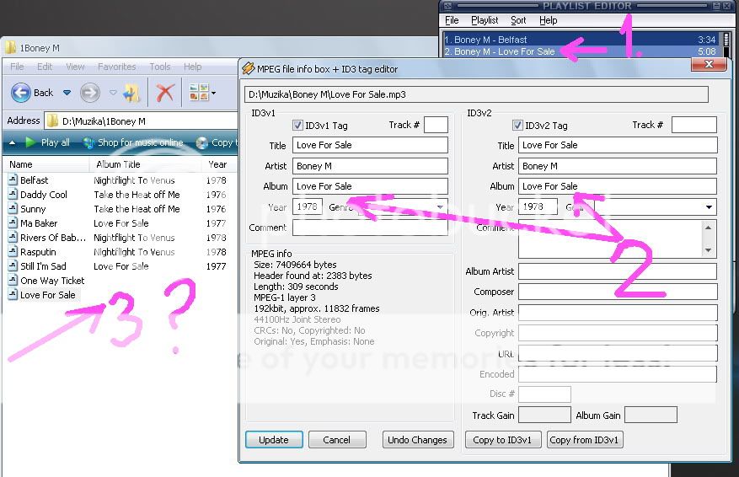The height and width of the screenshot is (477, 739).
Task: Click the ID3v2 Composer field
Action: (618, 292)
